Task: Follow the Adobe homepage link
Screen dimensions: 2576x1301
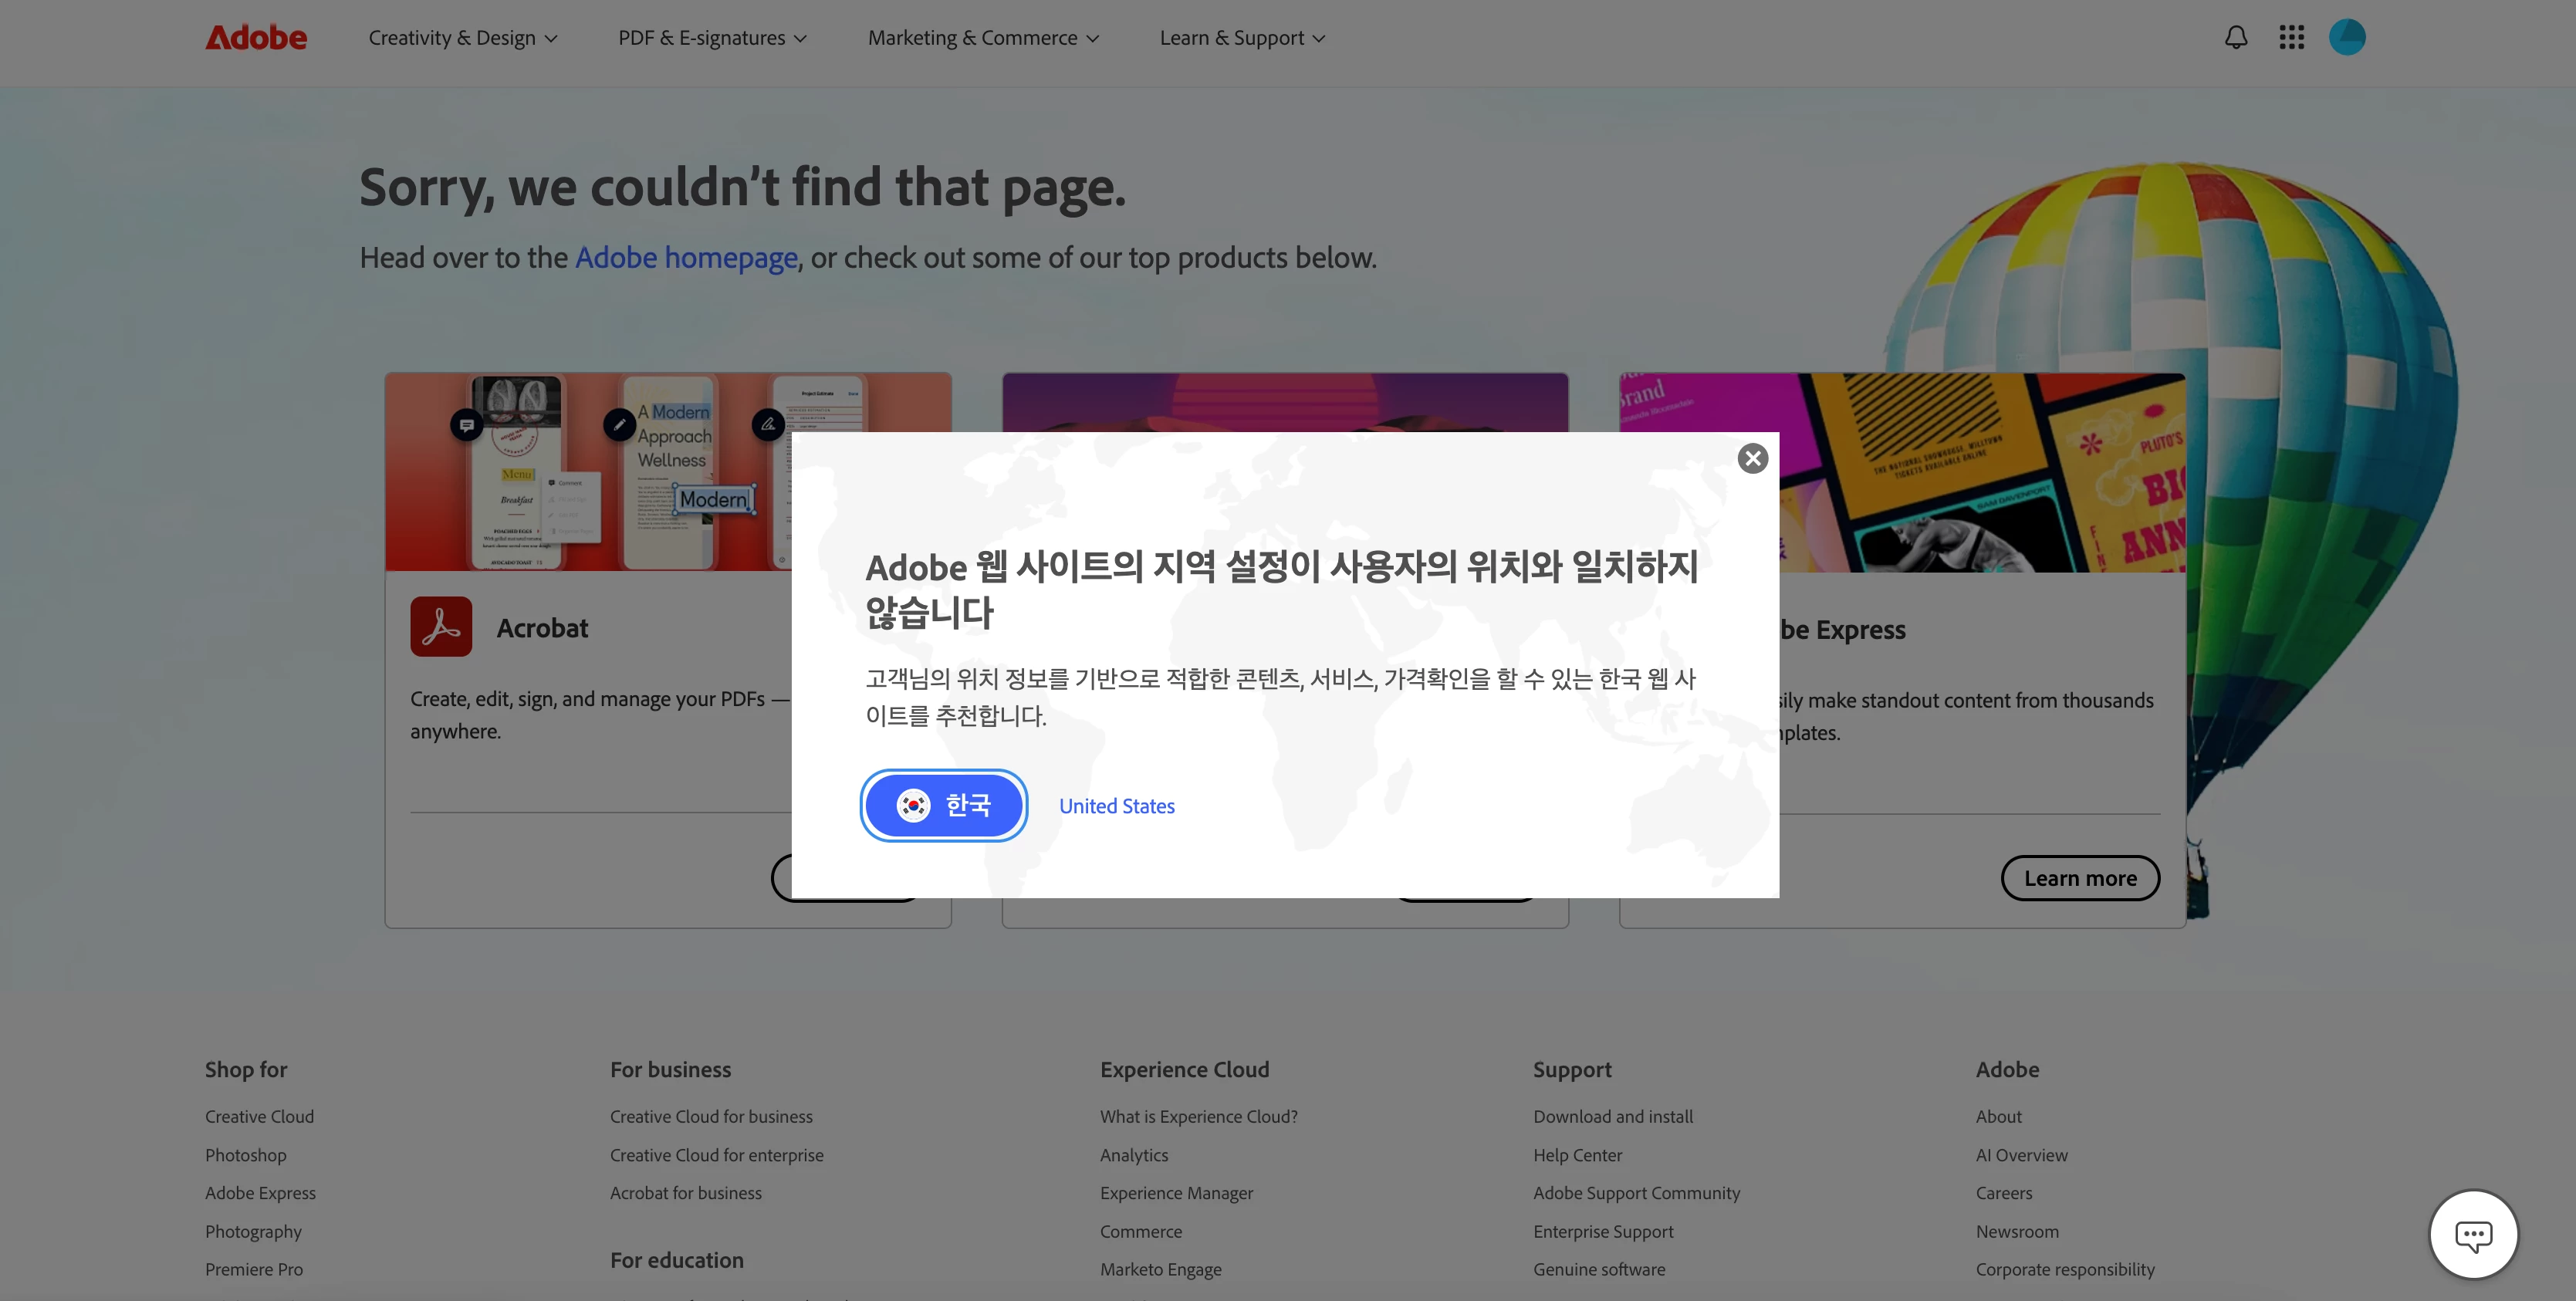Action: click(686, 258)
